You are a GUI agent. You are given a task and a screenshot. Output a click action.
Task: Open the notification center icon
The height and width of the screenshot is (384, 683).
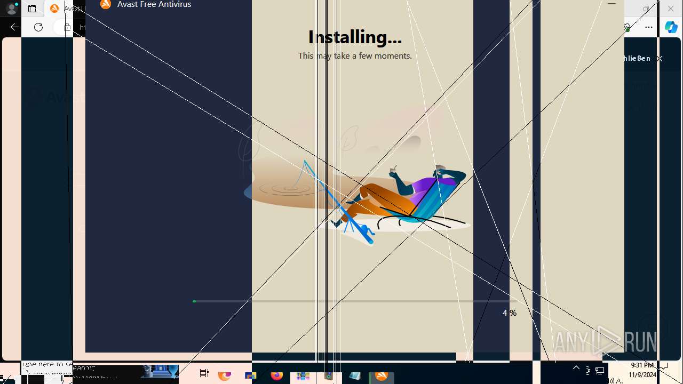coord(664,366)
